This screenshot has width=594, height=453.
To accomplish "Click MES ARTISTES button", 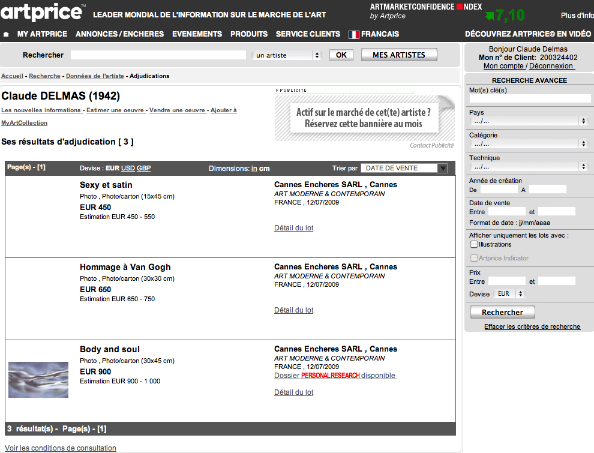I will click(x=399, y=55).
